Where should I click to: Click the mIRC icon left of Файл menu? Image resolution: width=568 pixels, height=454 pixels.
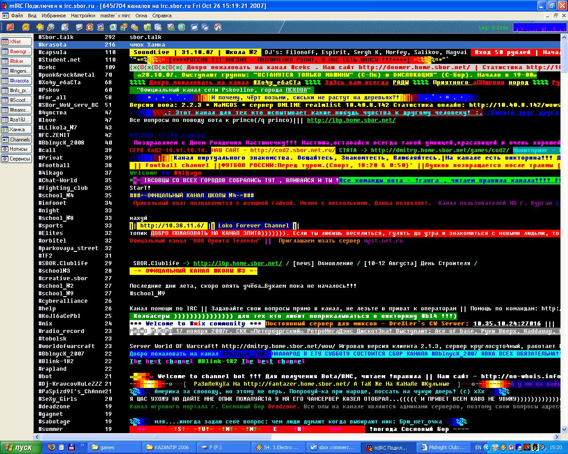[x=5, y=16]
